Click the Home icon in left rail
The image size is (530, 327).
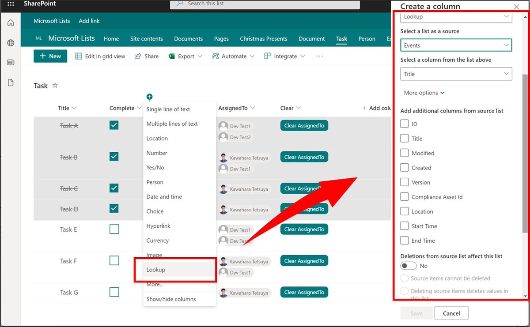click(x=11, y=23)
